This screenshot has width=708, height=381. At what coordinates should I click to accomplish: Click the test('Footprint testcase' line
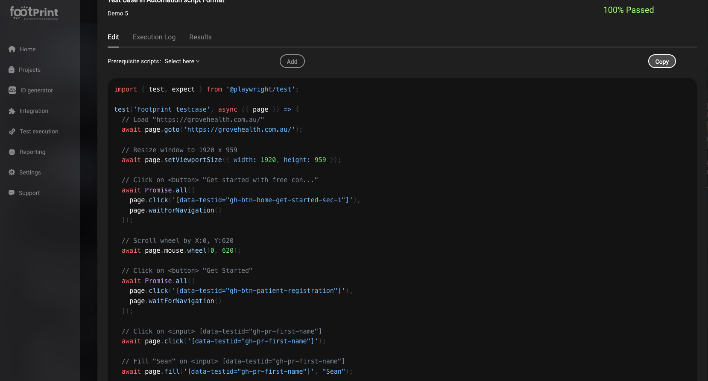pyautogui.click(x=207, y=109)
